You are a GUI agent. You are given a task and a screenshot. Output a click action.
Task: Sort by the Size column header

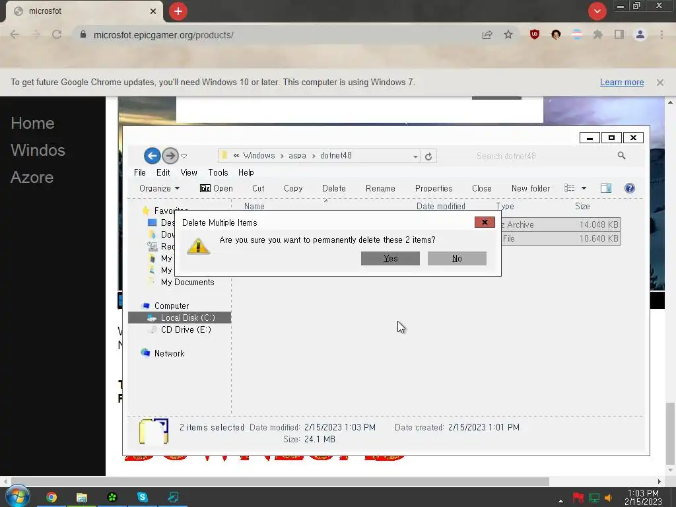point(582,206)
